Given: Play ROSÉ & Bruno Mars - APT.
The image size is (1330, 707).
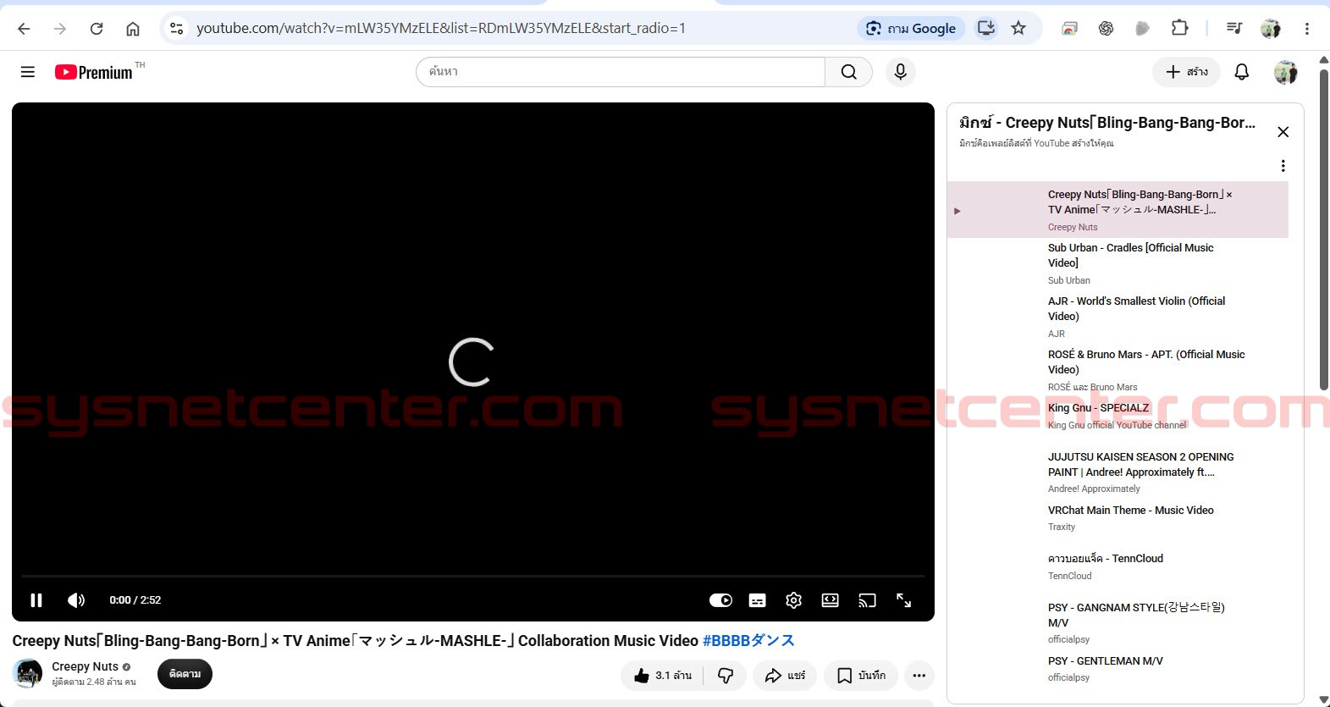Looking at the screenshot, I should (x=1118, y=370).
